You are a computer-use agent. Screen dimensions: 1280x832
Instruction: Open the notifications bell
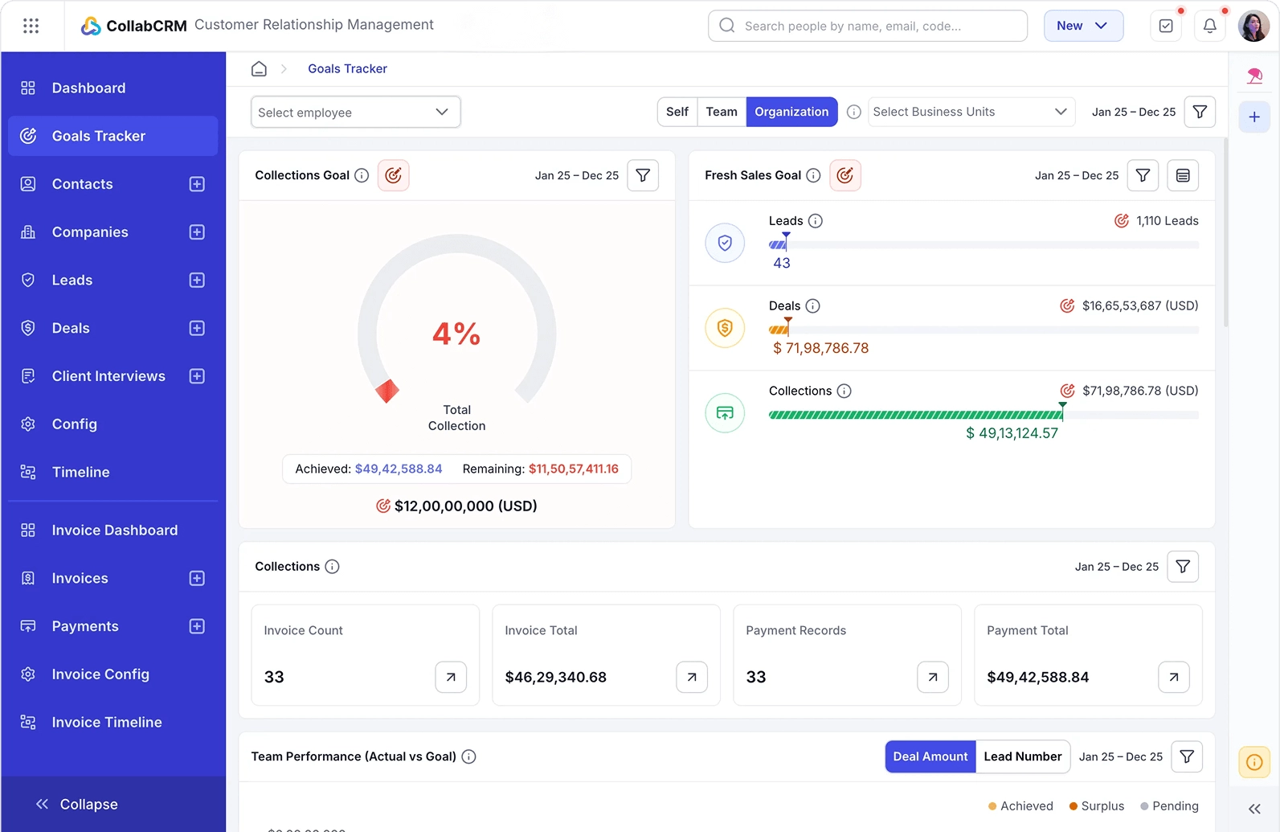pyautogui.click(x=1209, y=26)
